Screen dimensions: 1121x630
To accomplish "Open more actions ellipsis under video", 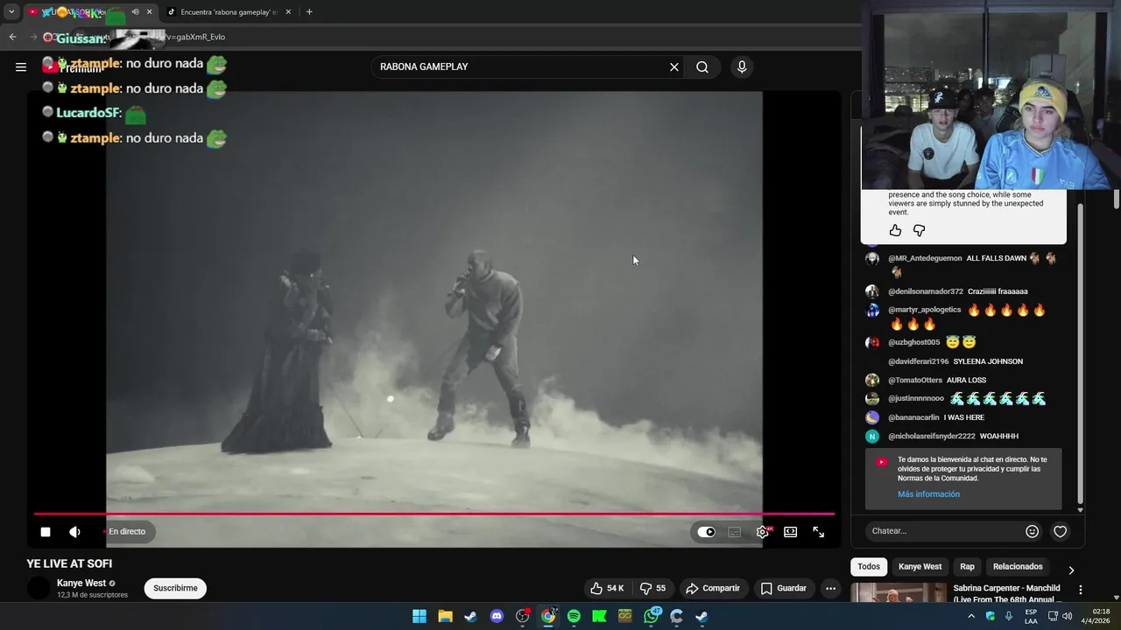I will (x=830, y=588).
